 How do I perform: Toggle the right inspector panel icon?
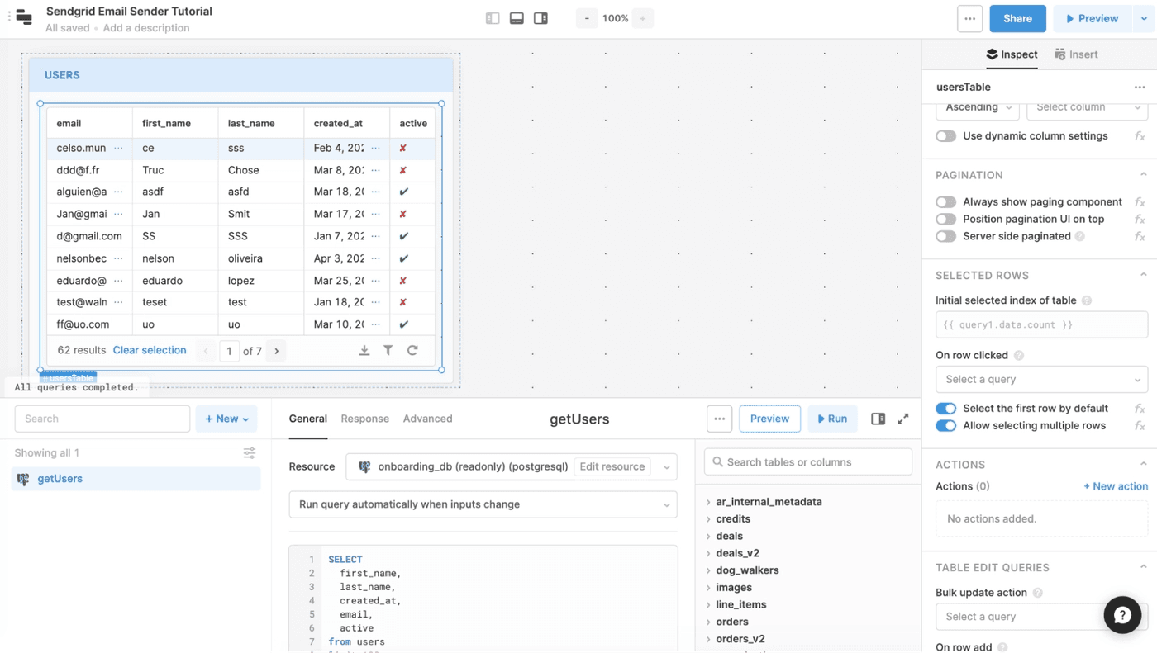click(x=540, y=18)
